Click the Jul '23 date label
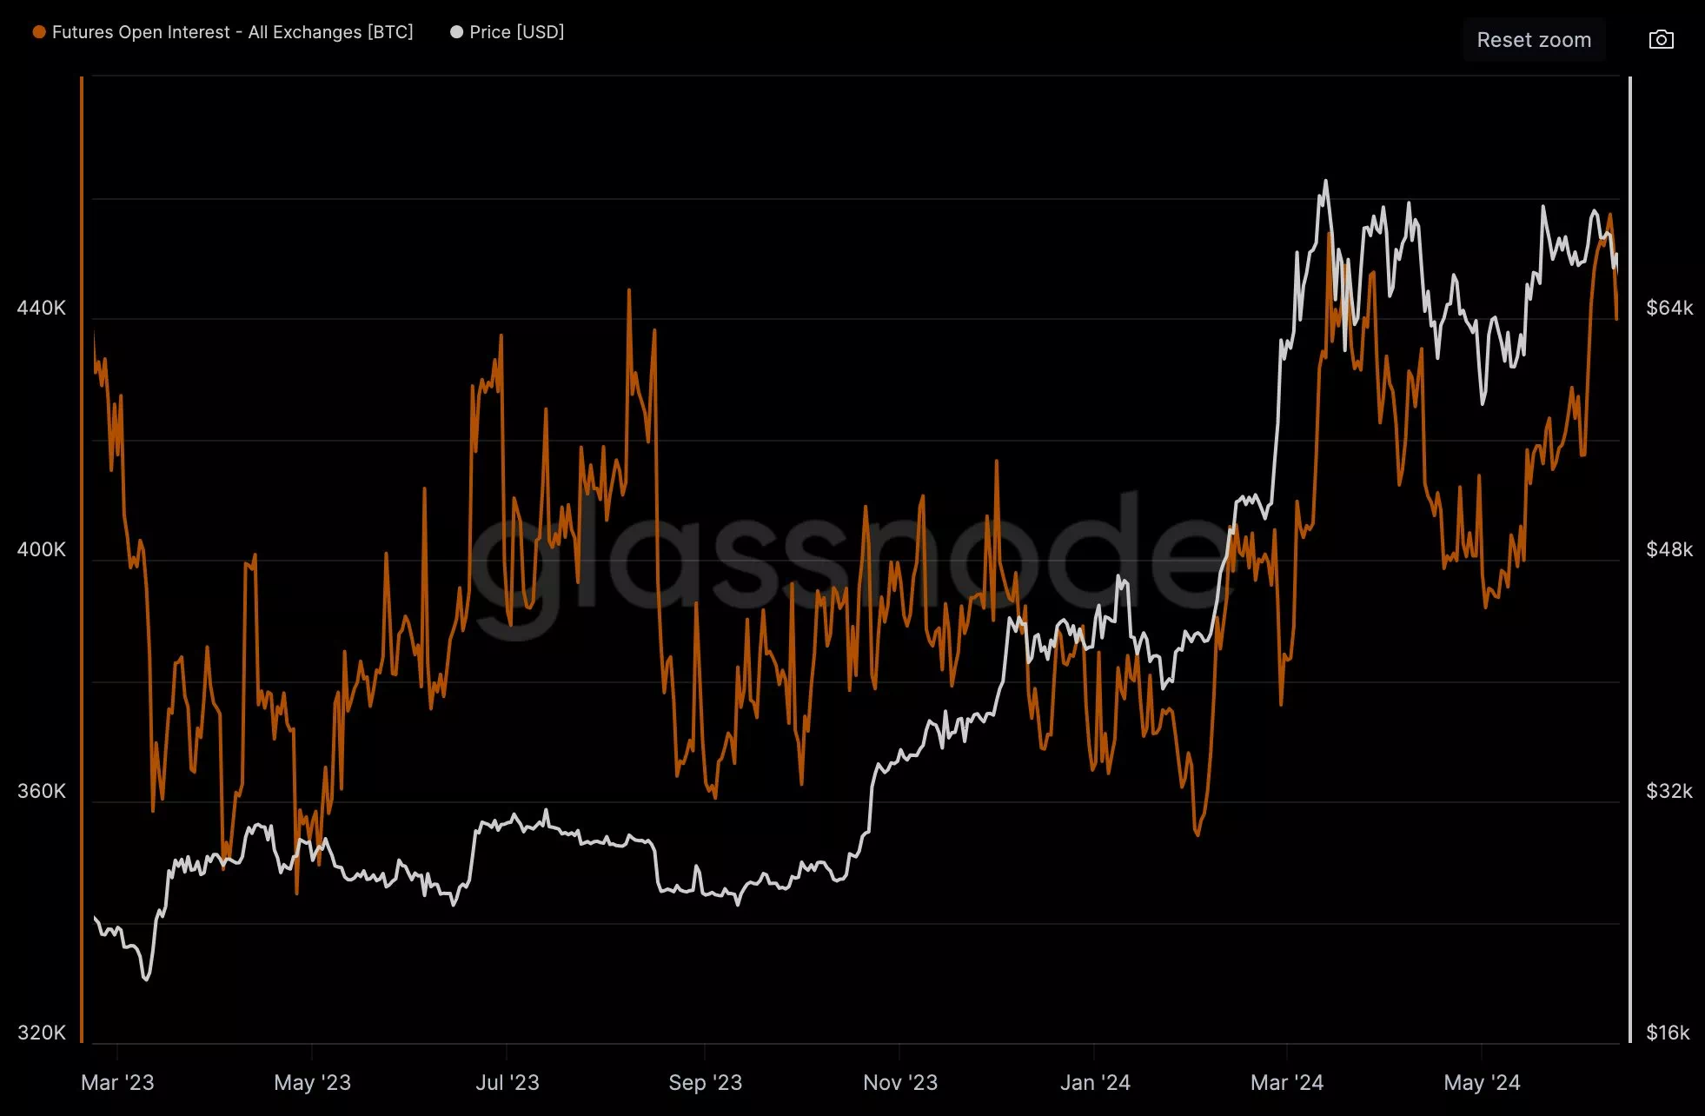The height and width of the screenshot is (1116, 1705). (508, 1083)
